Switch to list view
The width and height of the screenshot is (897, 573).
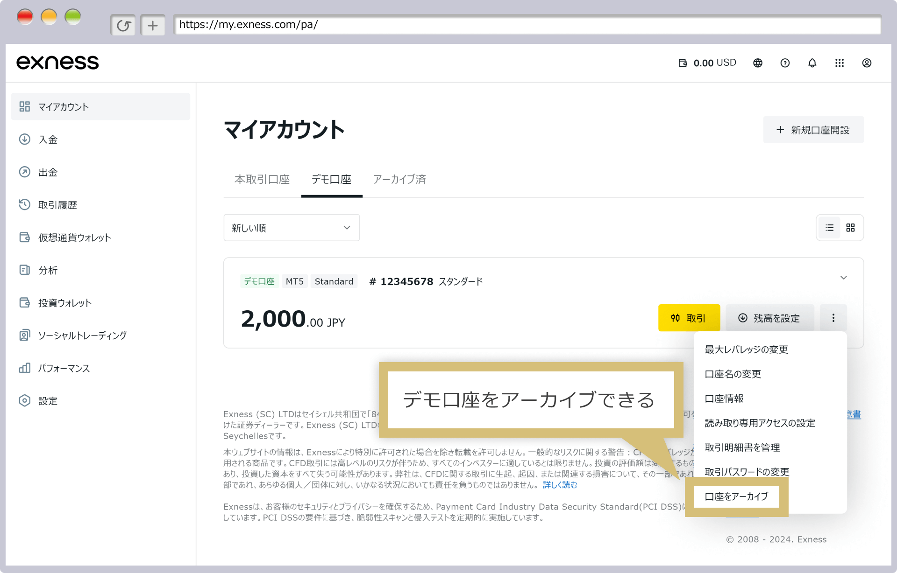[x=829, y=228]
